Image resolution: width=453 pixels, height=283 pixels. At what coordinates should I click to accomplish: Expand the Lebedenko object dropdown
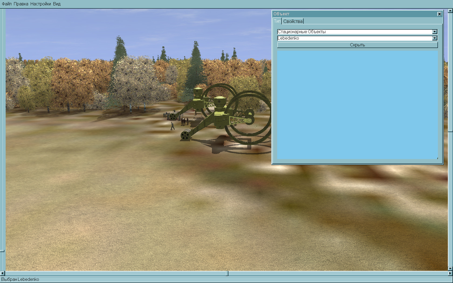click(434, 38)
